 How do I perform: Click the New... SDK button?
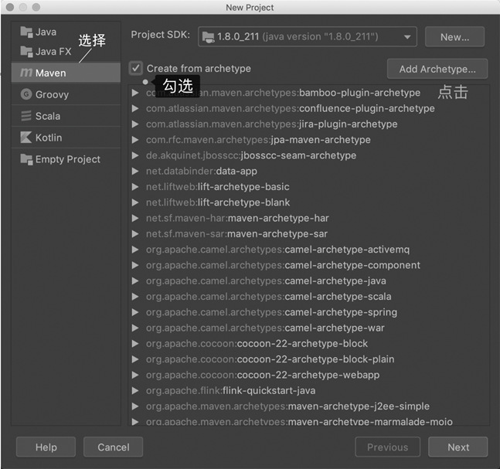click(x=454, y=36)
